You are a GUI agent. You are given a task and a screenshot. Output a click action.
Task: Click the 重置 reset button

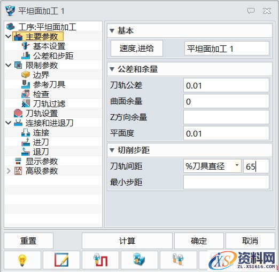pyautogui.click(x=28, y=241)
